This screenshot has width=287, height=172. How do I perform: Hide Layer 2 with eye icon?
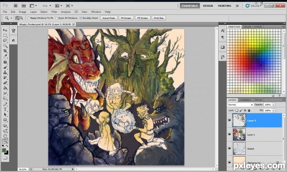230,120
